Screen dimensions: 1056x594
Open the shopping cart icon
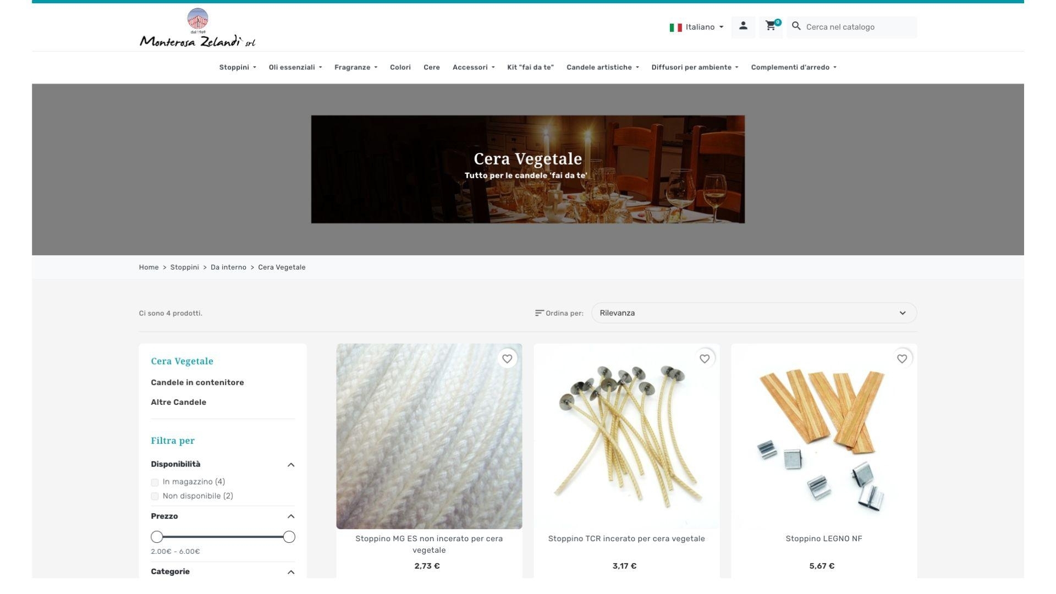pyautogui.click(x=770, y=26)
